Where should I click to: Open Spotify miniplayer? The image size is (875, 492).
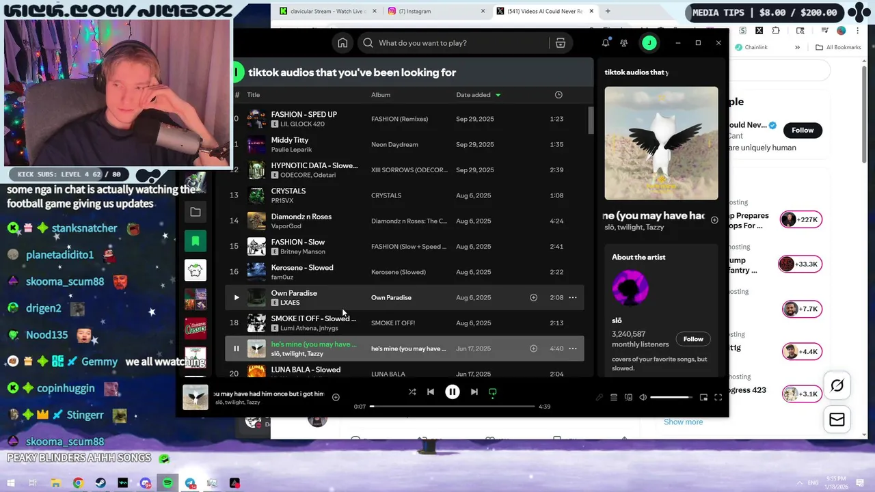703,398
